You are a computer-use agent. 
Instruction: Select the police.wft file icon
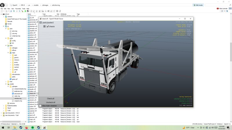[29, 33]
